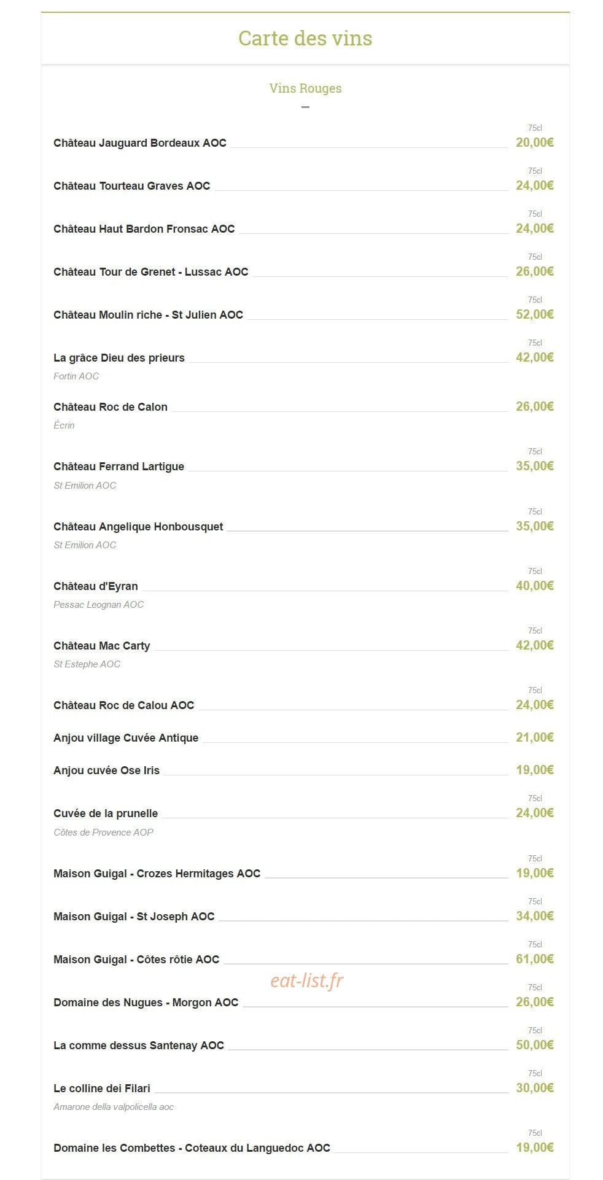Select Château d'Eyran wine
Screen dimensions: 603x1180
96,586
